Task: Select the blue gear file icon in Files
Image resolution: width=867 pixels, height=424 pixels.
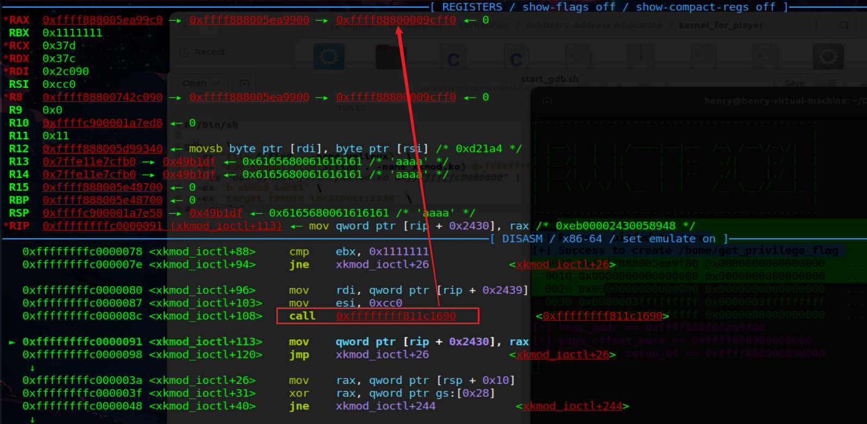Action: (x=328, y=56)
